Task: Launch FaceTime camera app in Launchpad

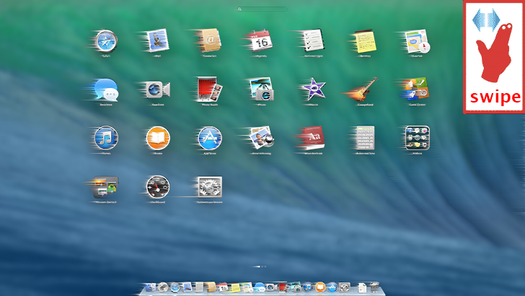Action: point(158,90)
